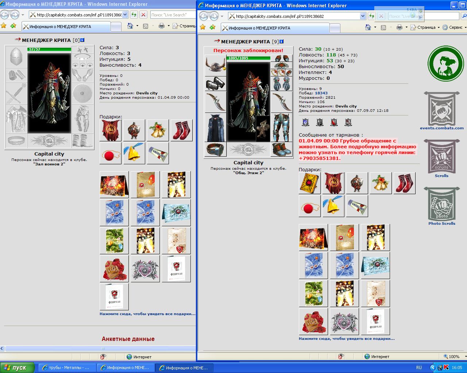This screenshot has height=373, width=467.
Task: Click the Photo Scrolls link
Action: [441, 223]
